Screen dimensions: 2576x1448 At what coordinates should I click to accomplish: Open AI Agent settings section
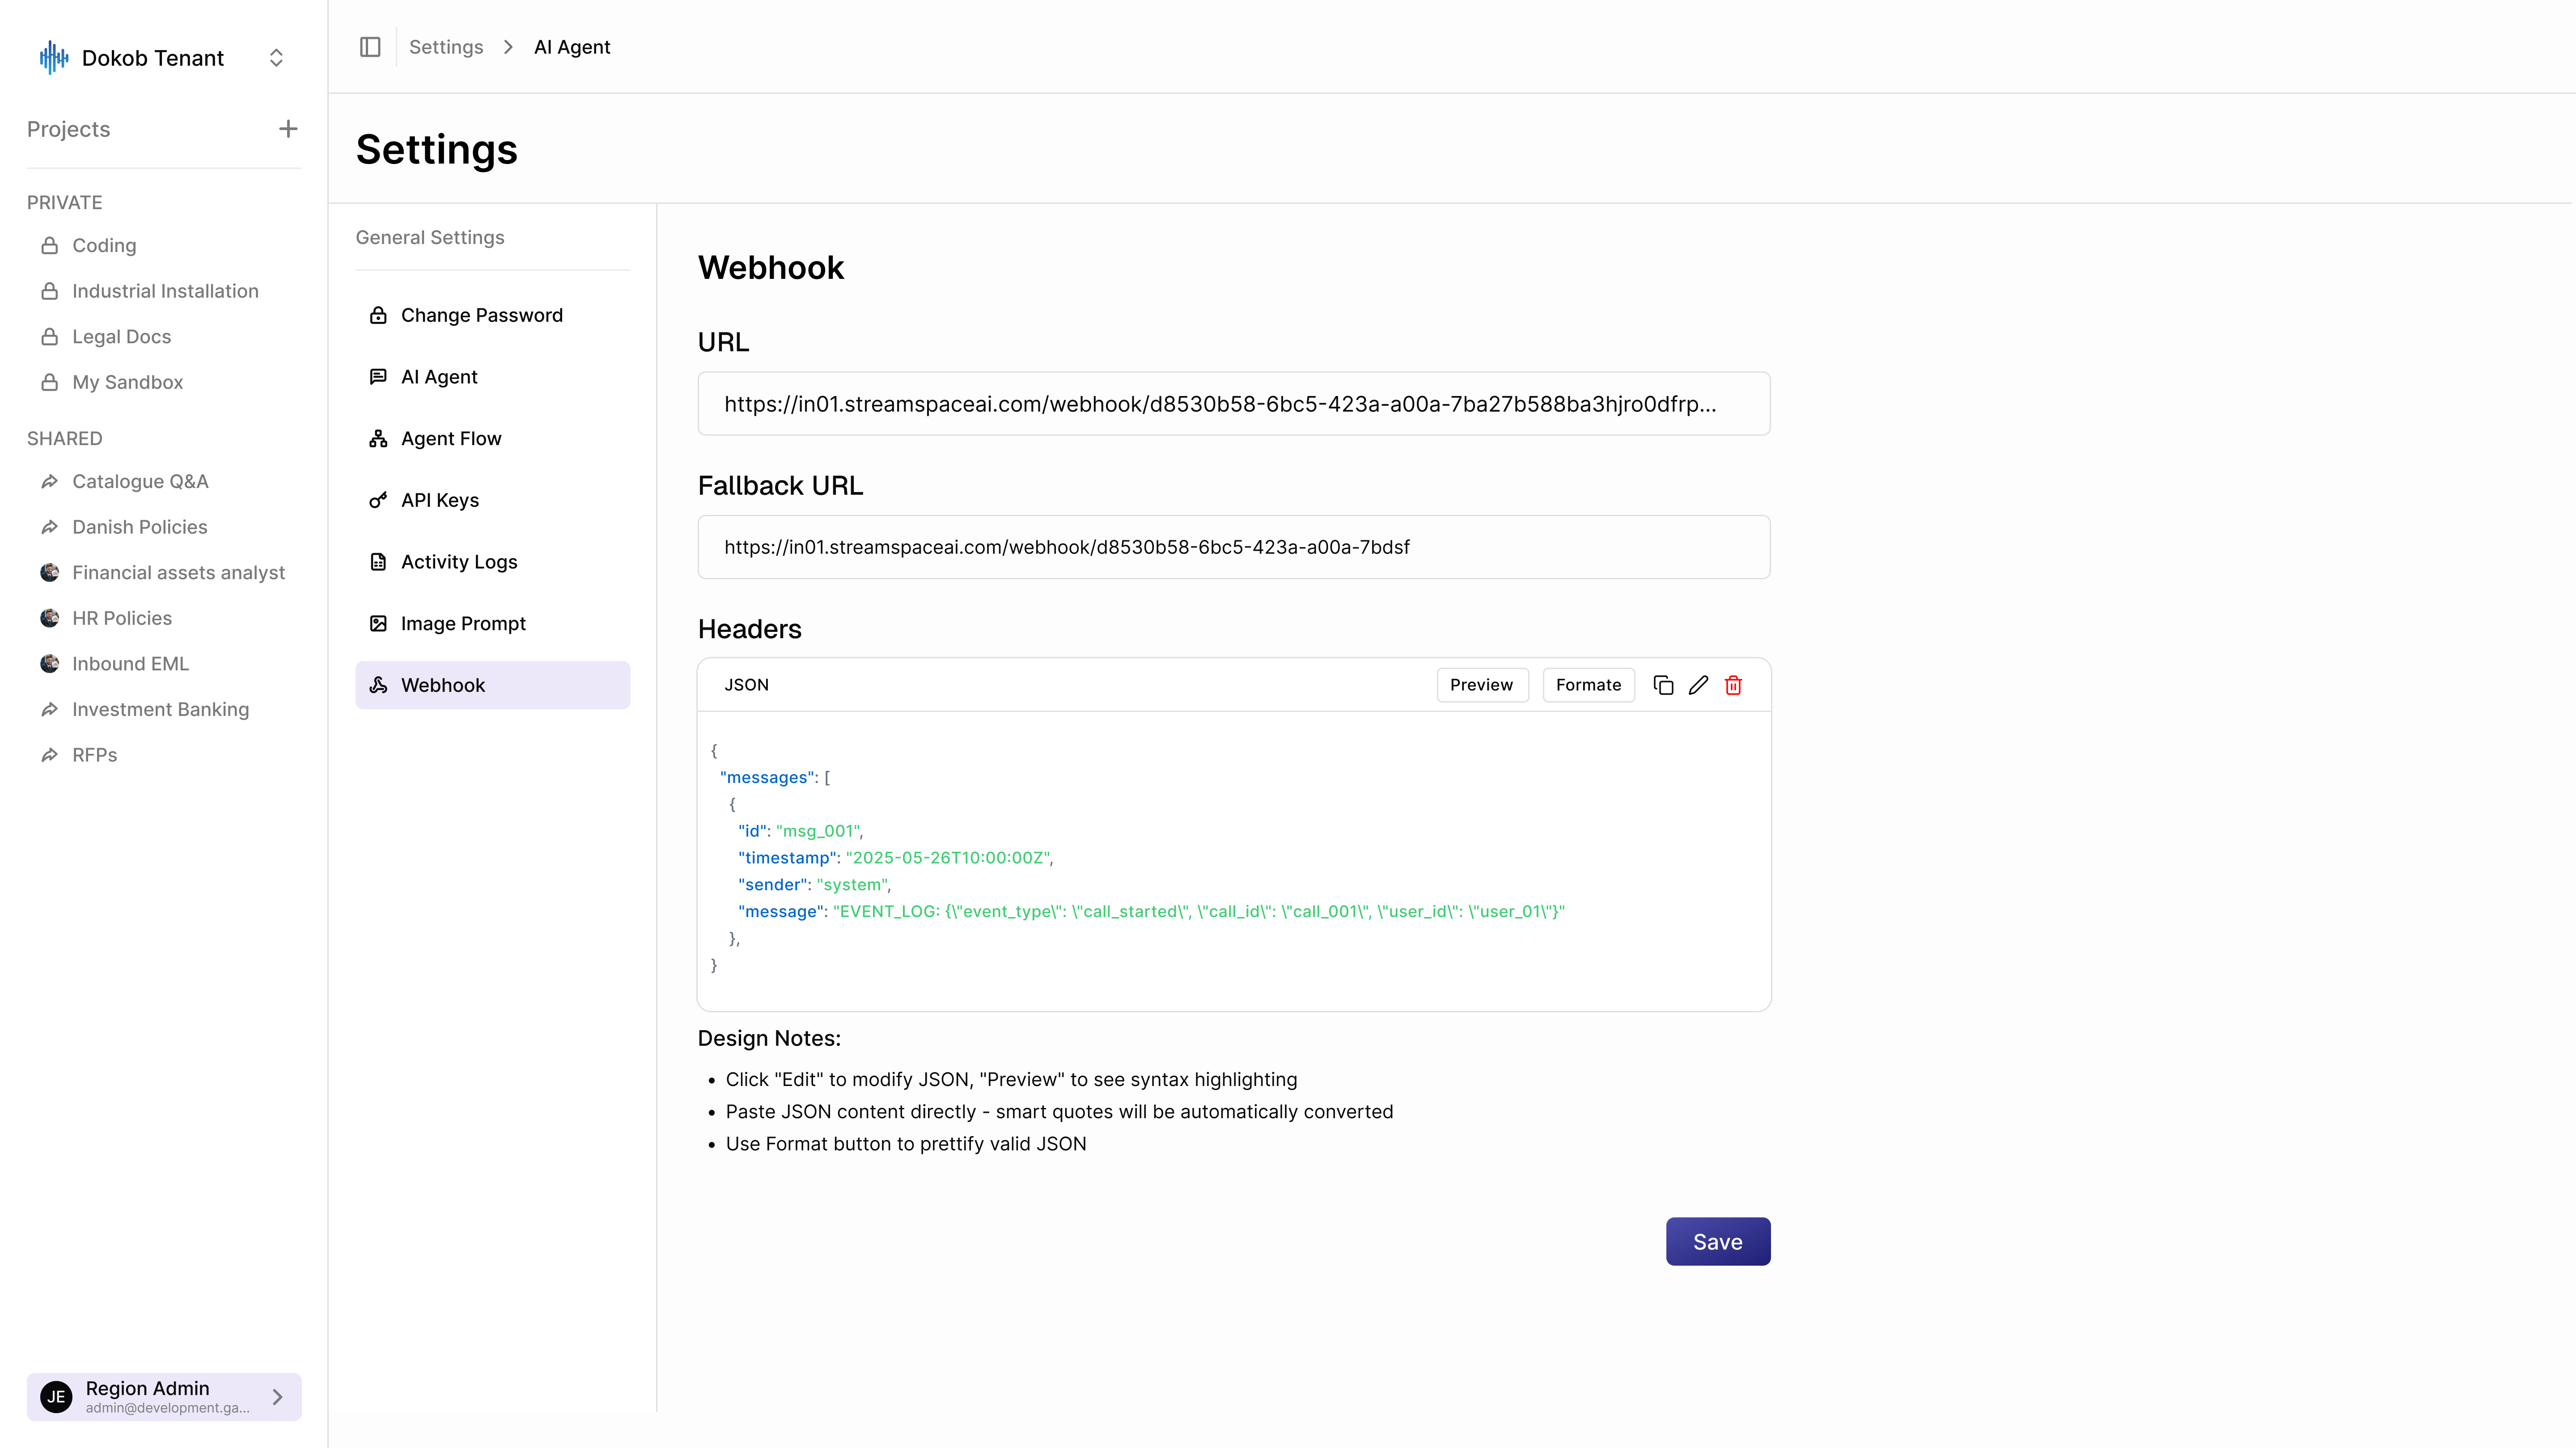coord(493,377)
